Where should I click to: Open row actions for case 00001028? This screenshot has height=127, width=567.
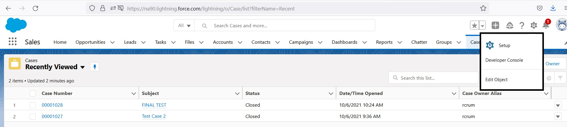(x=558, y=105)
